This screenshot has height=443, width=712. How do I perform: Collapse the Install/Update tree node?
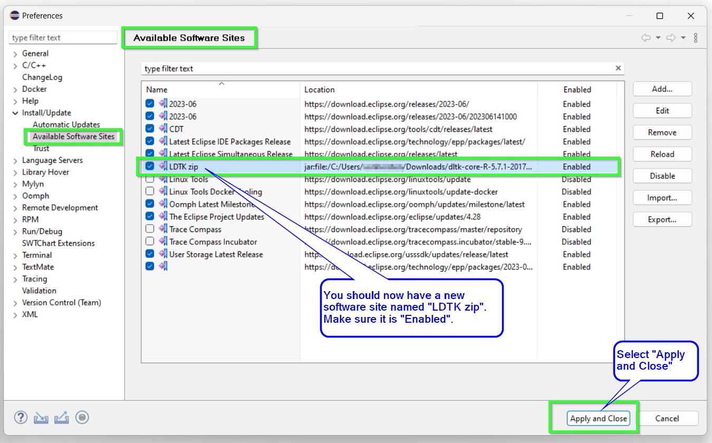(x=14, y=112)
